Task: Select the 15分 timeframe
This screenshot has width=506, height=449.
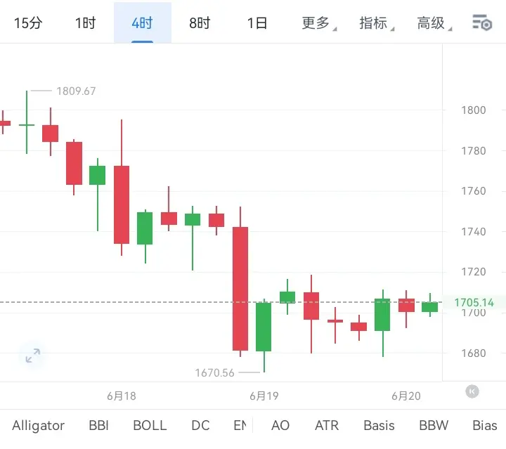Action: click(x=28, y=23)
